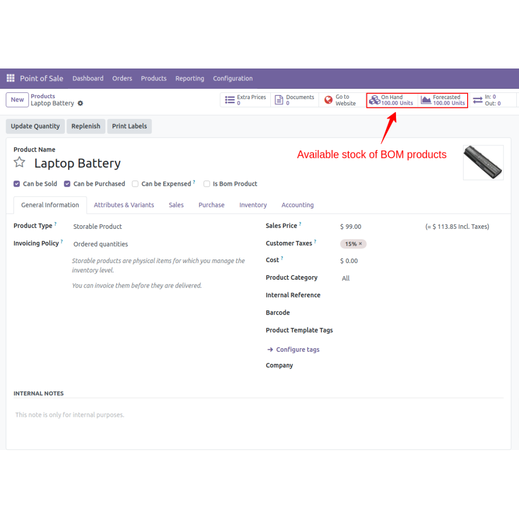Click the In/Out transfer arrows icon

click(x=477, y=100)
